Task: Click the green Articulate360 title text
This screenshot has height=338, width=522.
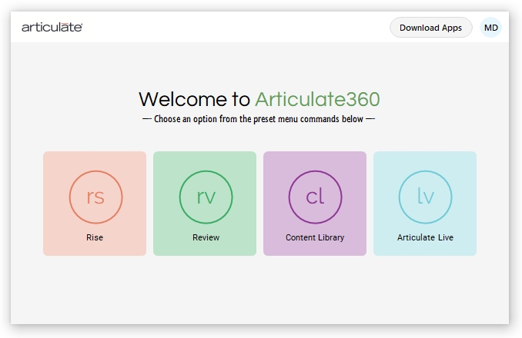Action: point(316,99)
